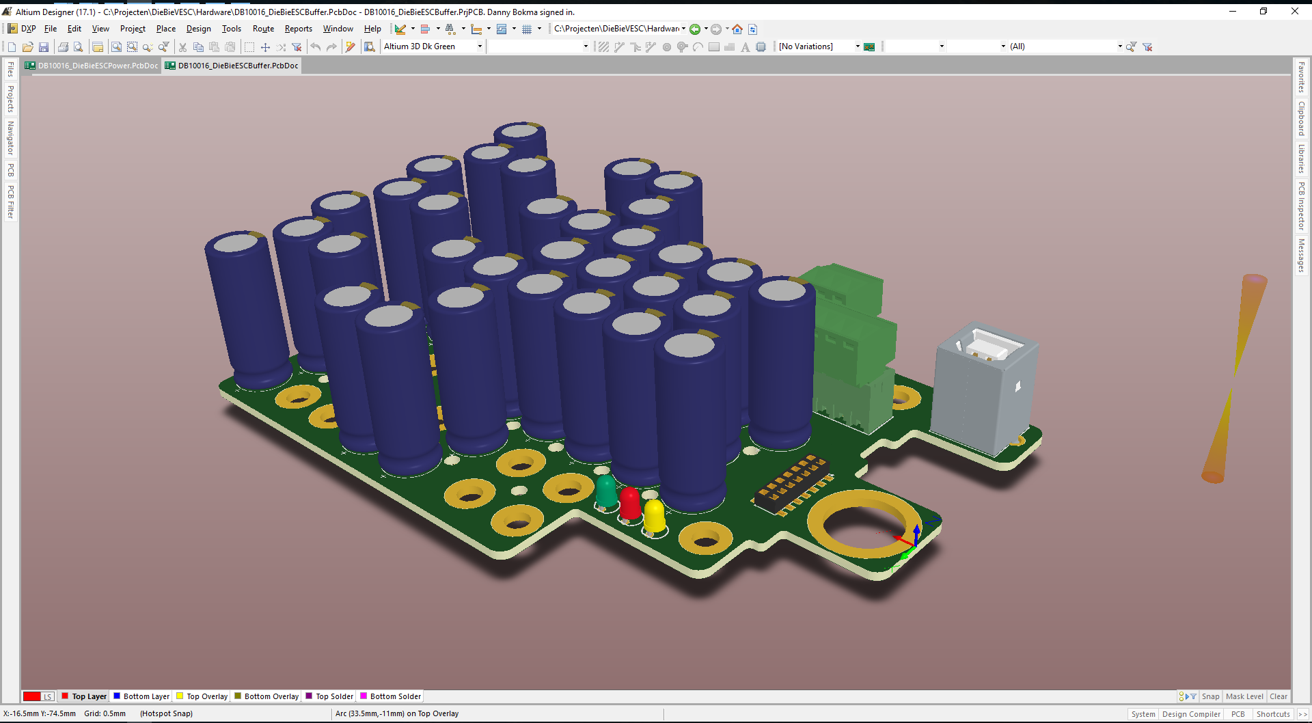This screenshot has width=1312, height=723.
Task: Click the Home navigation icon
Action: pos(737,29)
